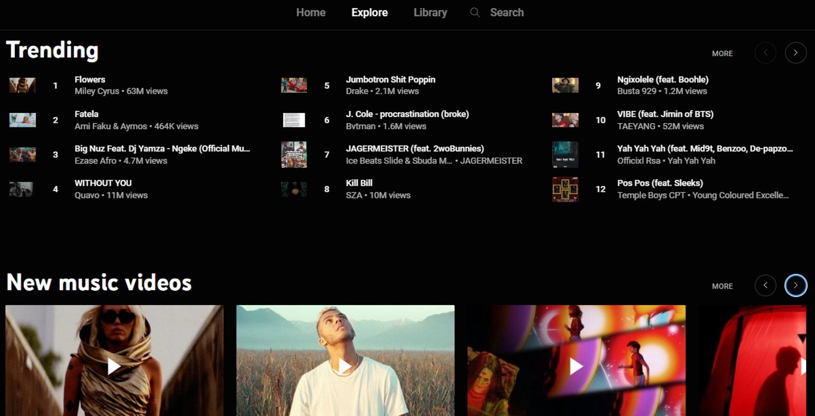Click the Search text field
This screenshot has height=416, width=815.
coord(507,13)
